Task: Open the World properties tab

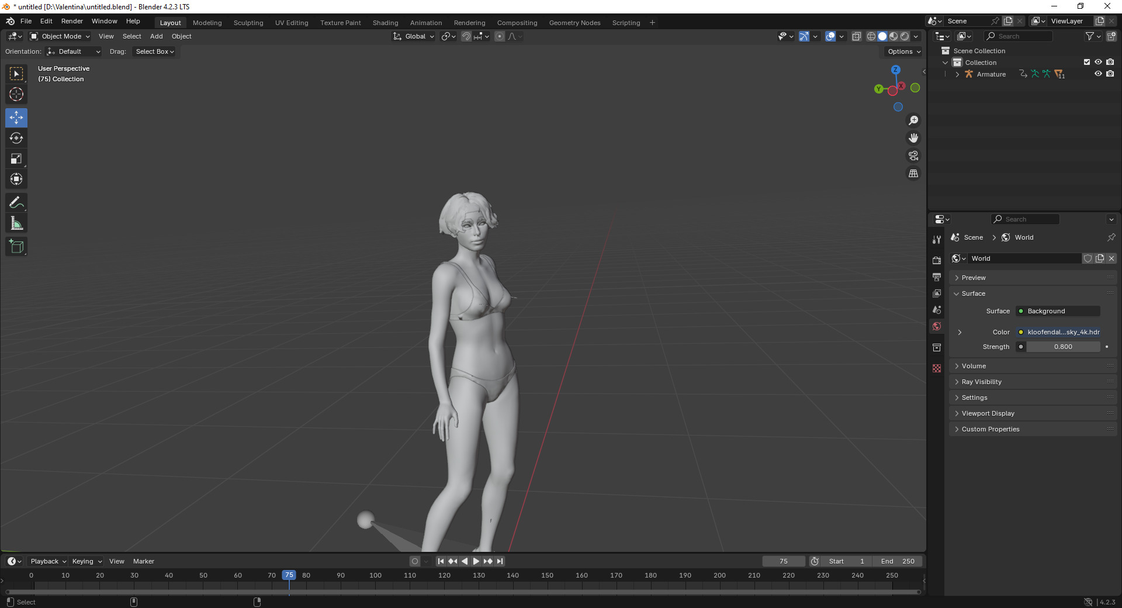Action: coord(937,326)
